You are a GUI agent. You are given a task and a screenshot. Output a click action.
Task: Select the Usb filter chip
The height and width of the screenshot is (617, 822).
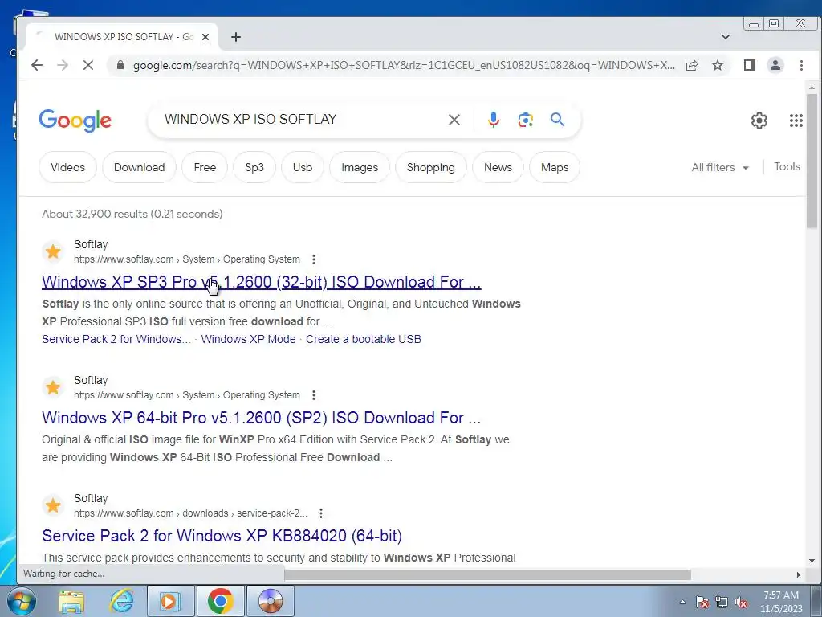pos(303,167)
